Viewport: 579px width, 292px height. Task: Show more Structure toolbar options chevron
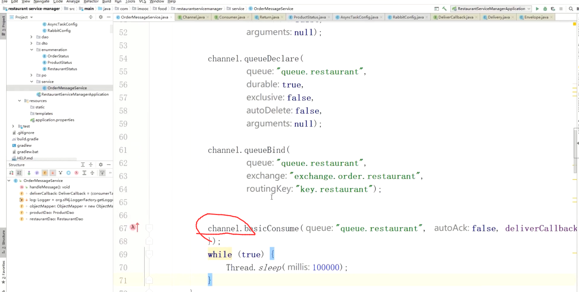[110, 173]
